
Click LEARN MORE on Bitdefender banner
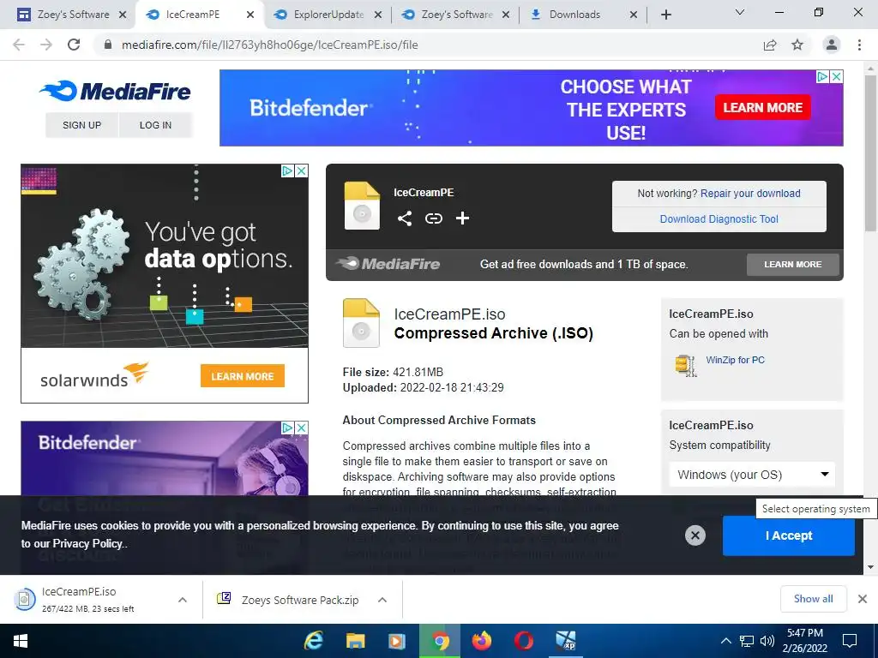tap(762, 107)
